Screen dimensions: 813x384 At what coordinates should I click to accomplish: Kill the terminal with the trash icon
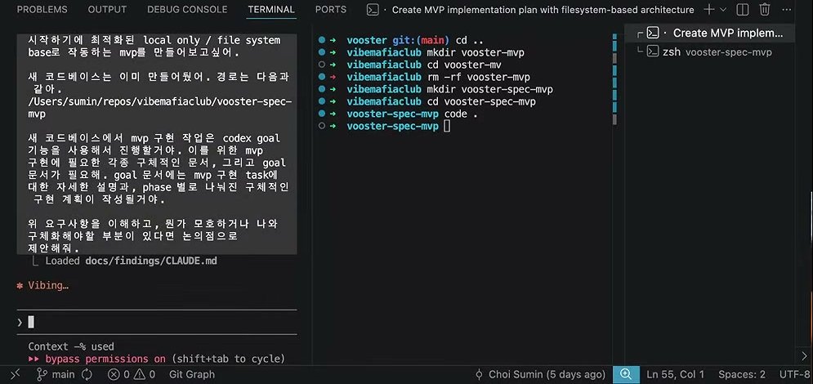click(x=765, y=9)
